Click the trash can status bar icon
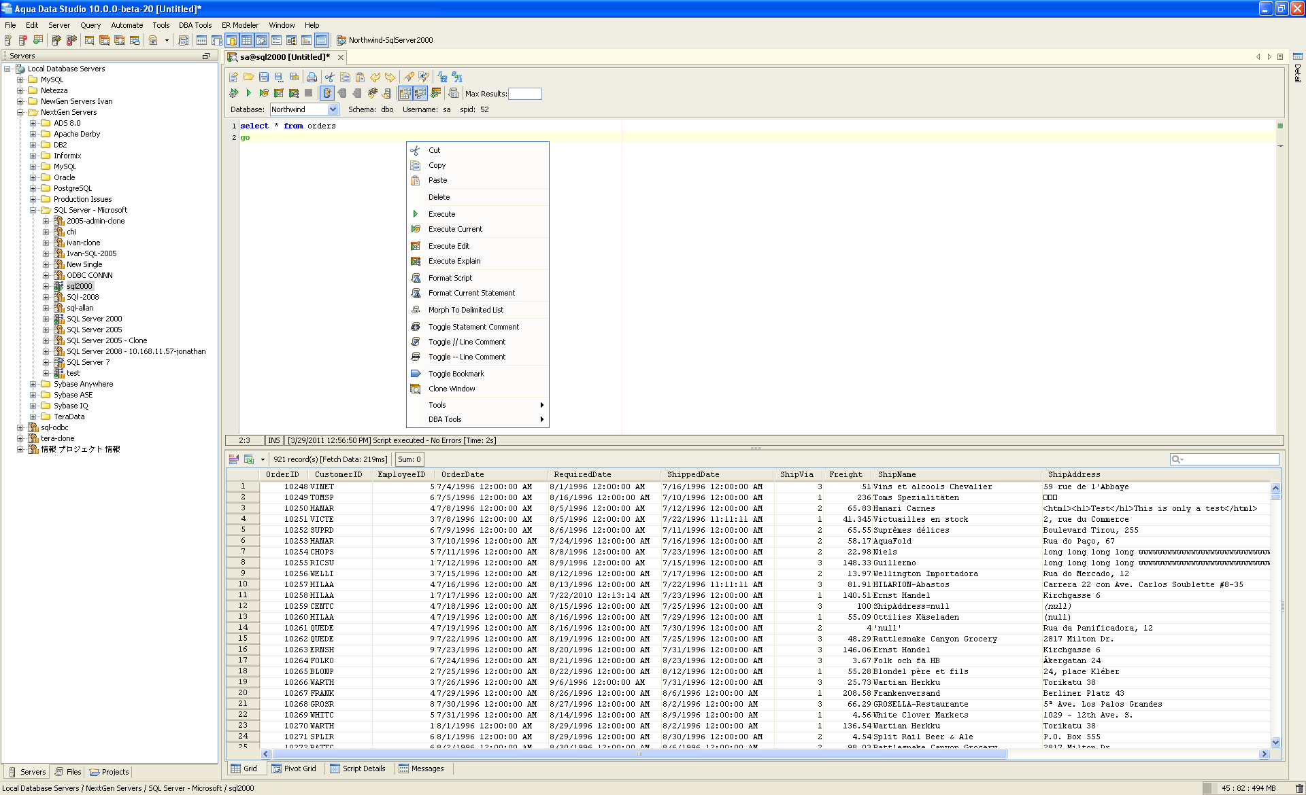Viewport: 1306px width, 795px height. [x=1299, y=788]
